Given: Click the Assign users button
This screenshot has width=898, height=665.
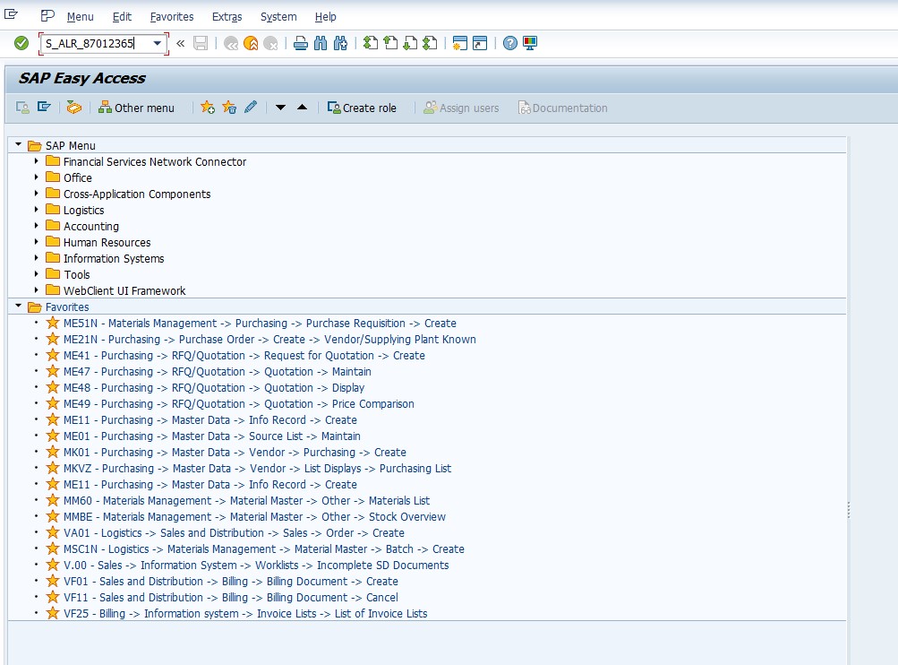Looking at the screenshot, I should pyautogui.click(x=461, y=108).
